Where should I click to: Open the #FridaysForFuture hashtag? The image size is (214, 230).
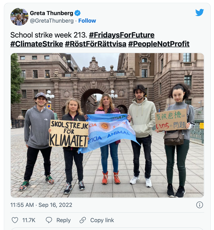click(x=122, y=35)
